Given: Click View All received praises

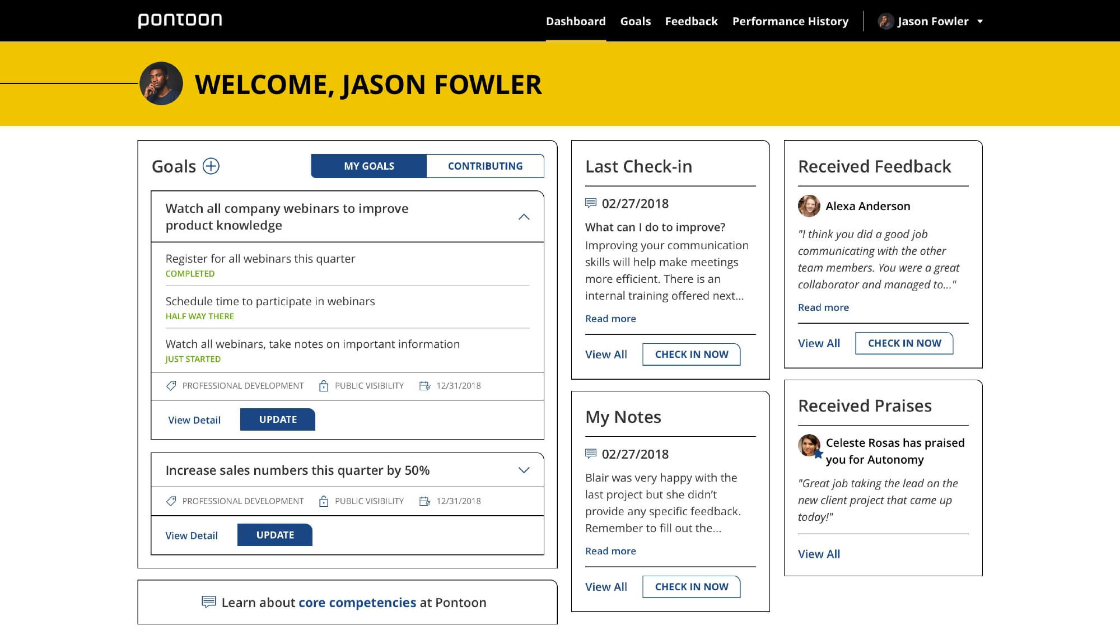Looking at the screenshot, I should (x=819, y=554).
